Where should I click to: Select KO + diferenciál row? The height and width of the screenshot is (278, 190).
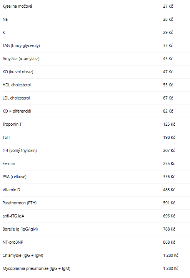96,111
